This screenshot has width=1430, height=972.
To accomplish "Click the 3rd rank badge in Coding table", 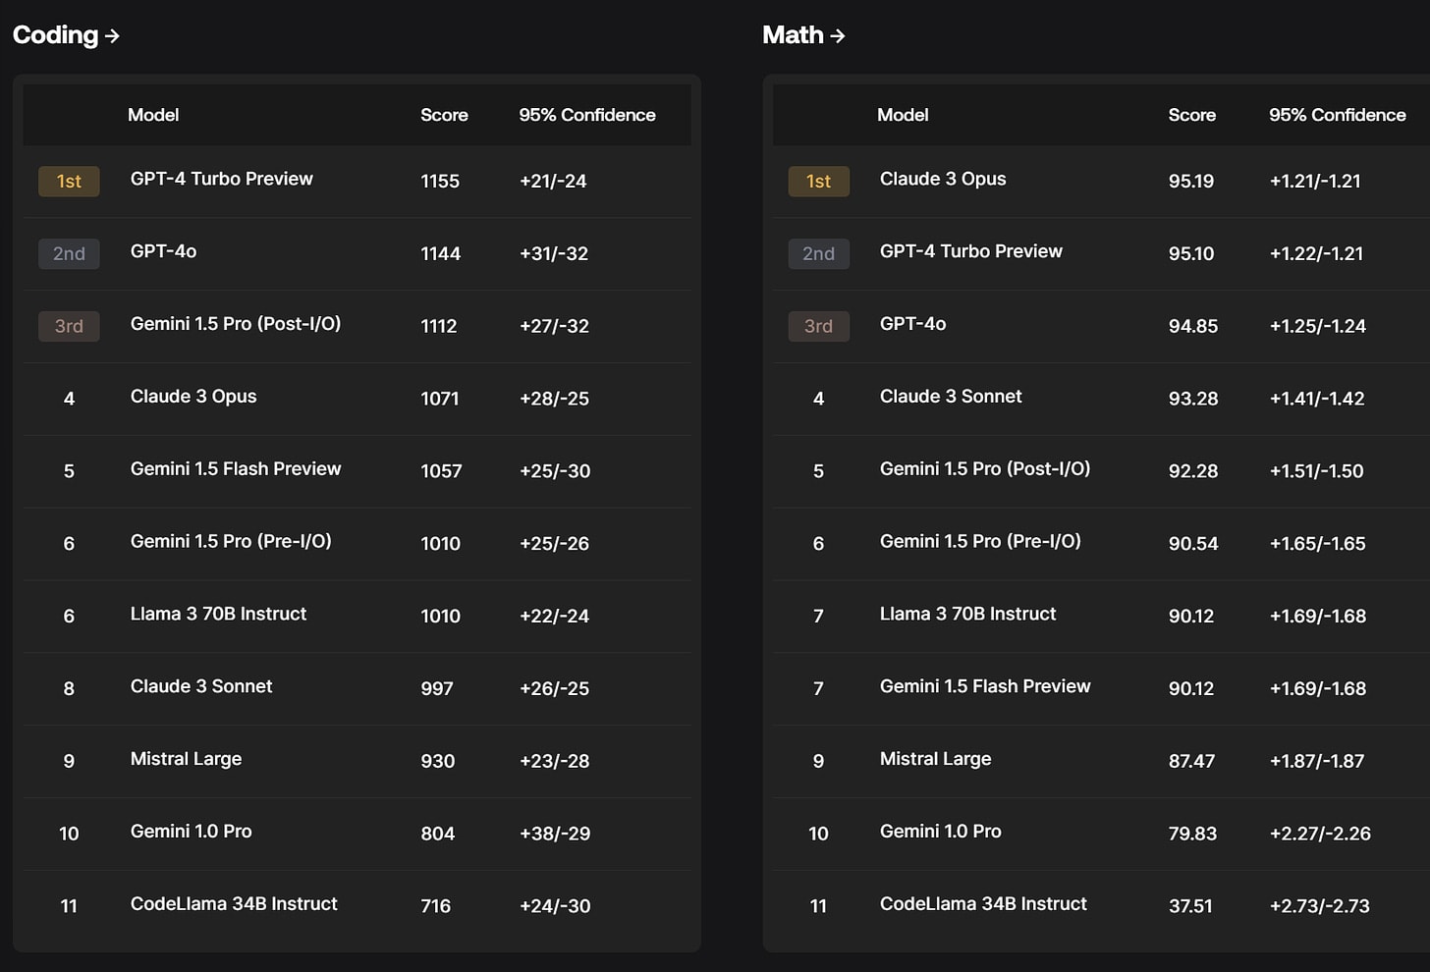I will (69, 327).
